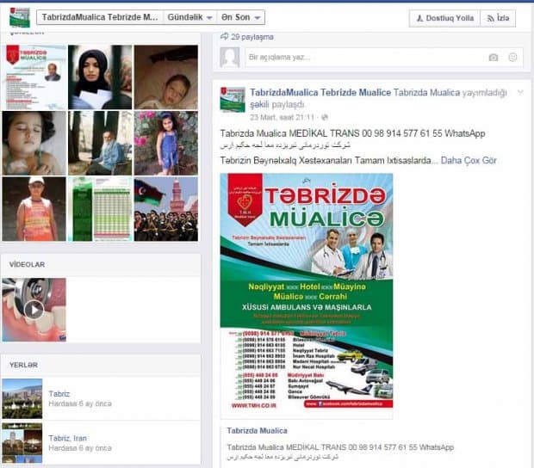Click the share arrow icon beside 29 paylaşma
This screenshot has height=468, width=534.
coord(225,36)
